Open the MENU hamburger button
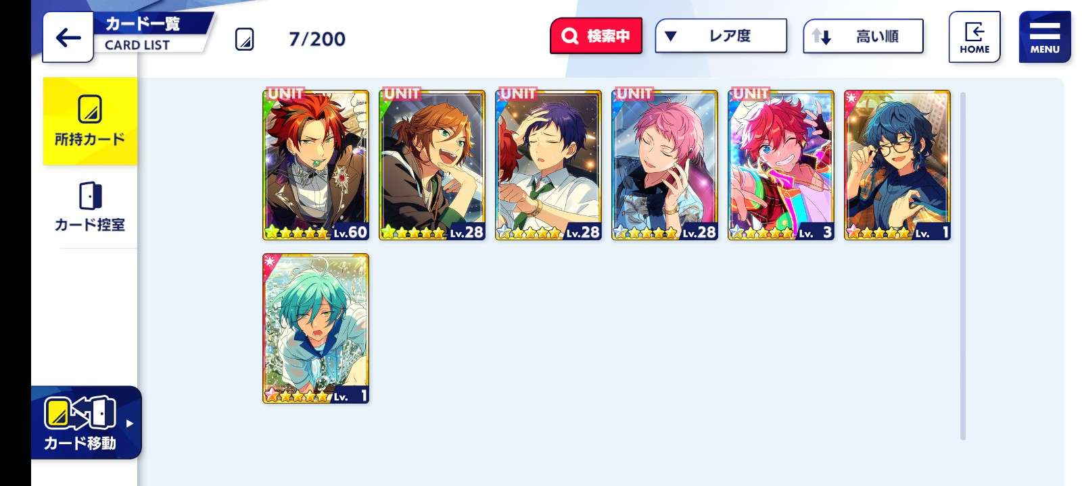1082x486 pixels. coord(1045,37)
